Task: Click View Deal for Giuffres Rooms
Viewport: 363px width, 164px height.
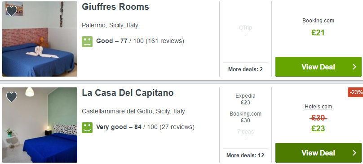Action: [319, 67]
